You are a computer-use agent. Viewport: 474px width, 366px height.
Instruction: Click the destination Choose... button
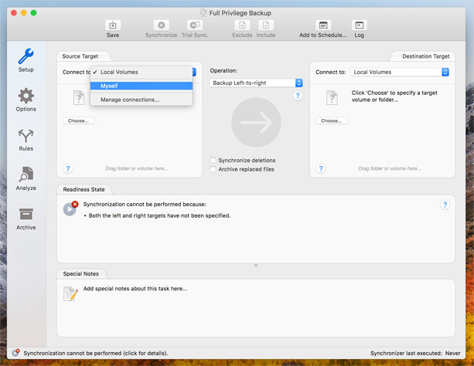[x=332, y=120]
